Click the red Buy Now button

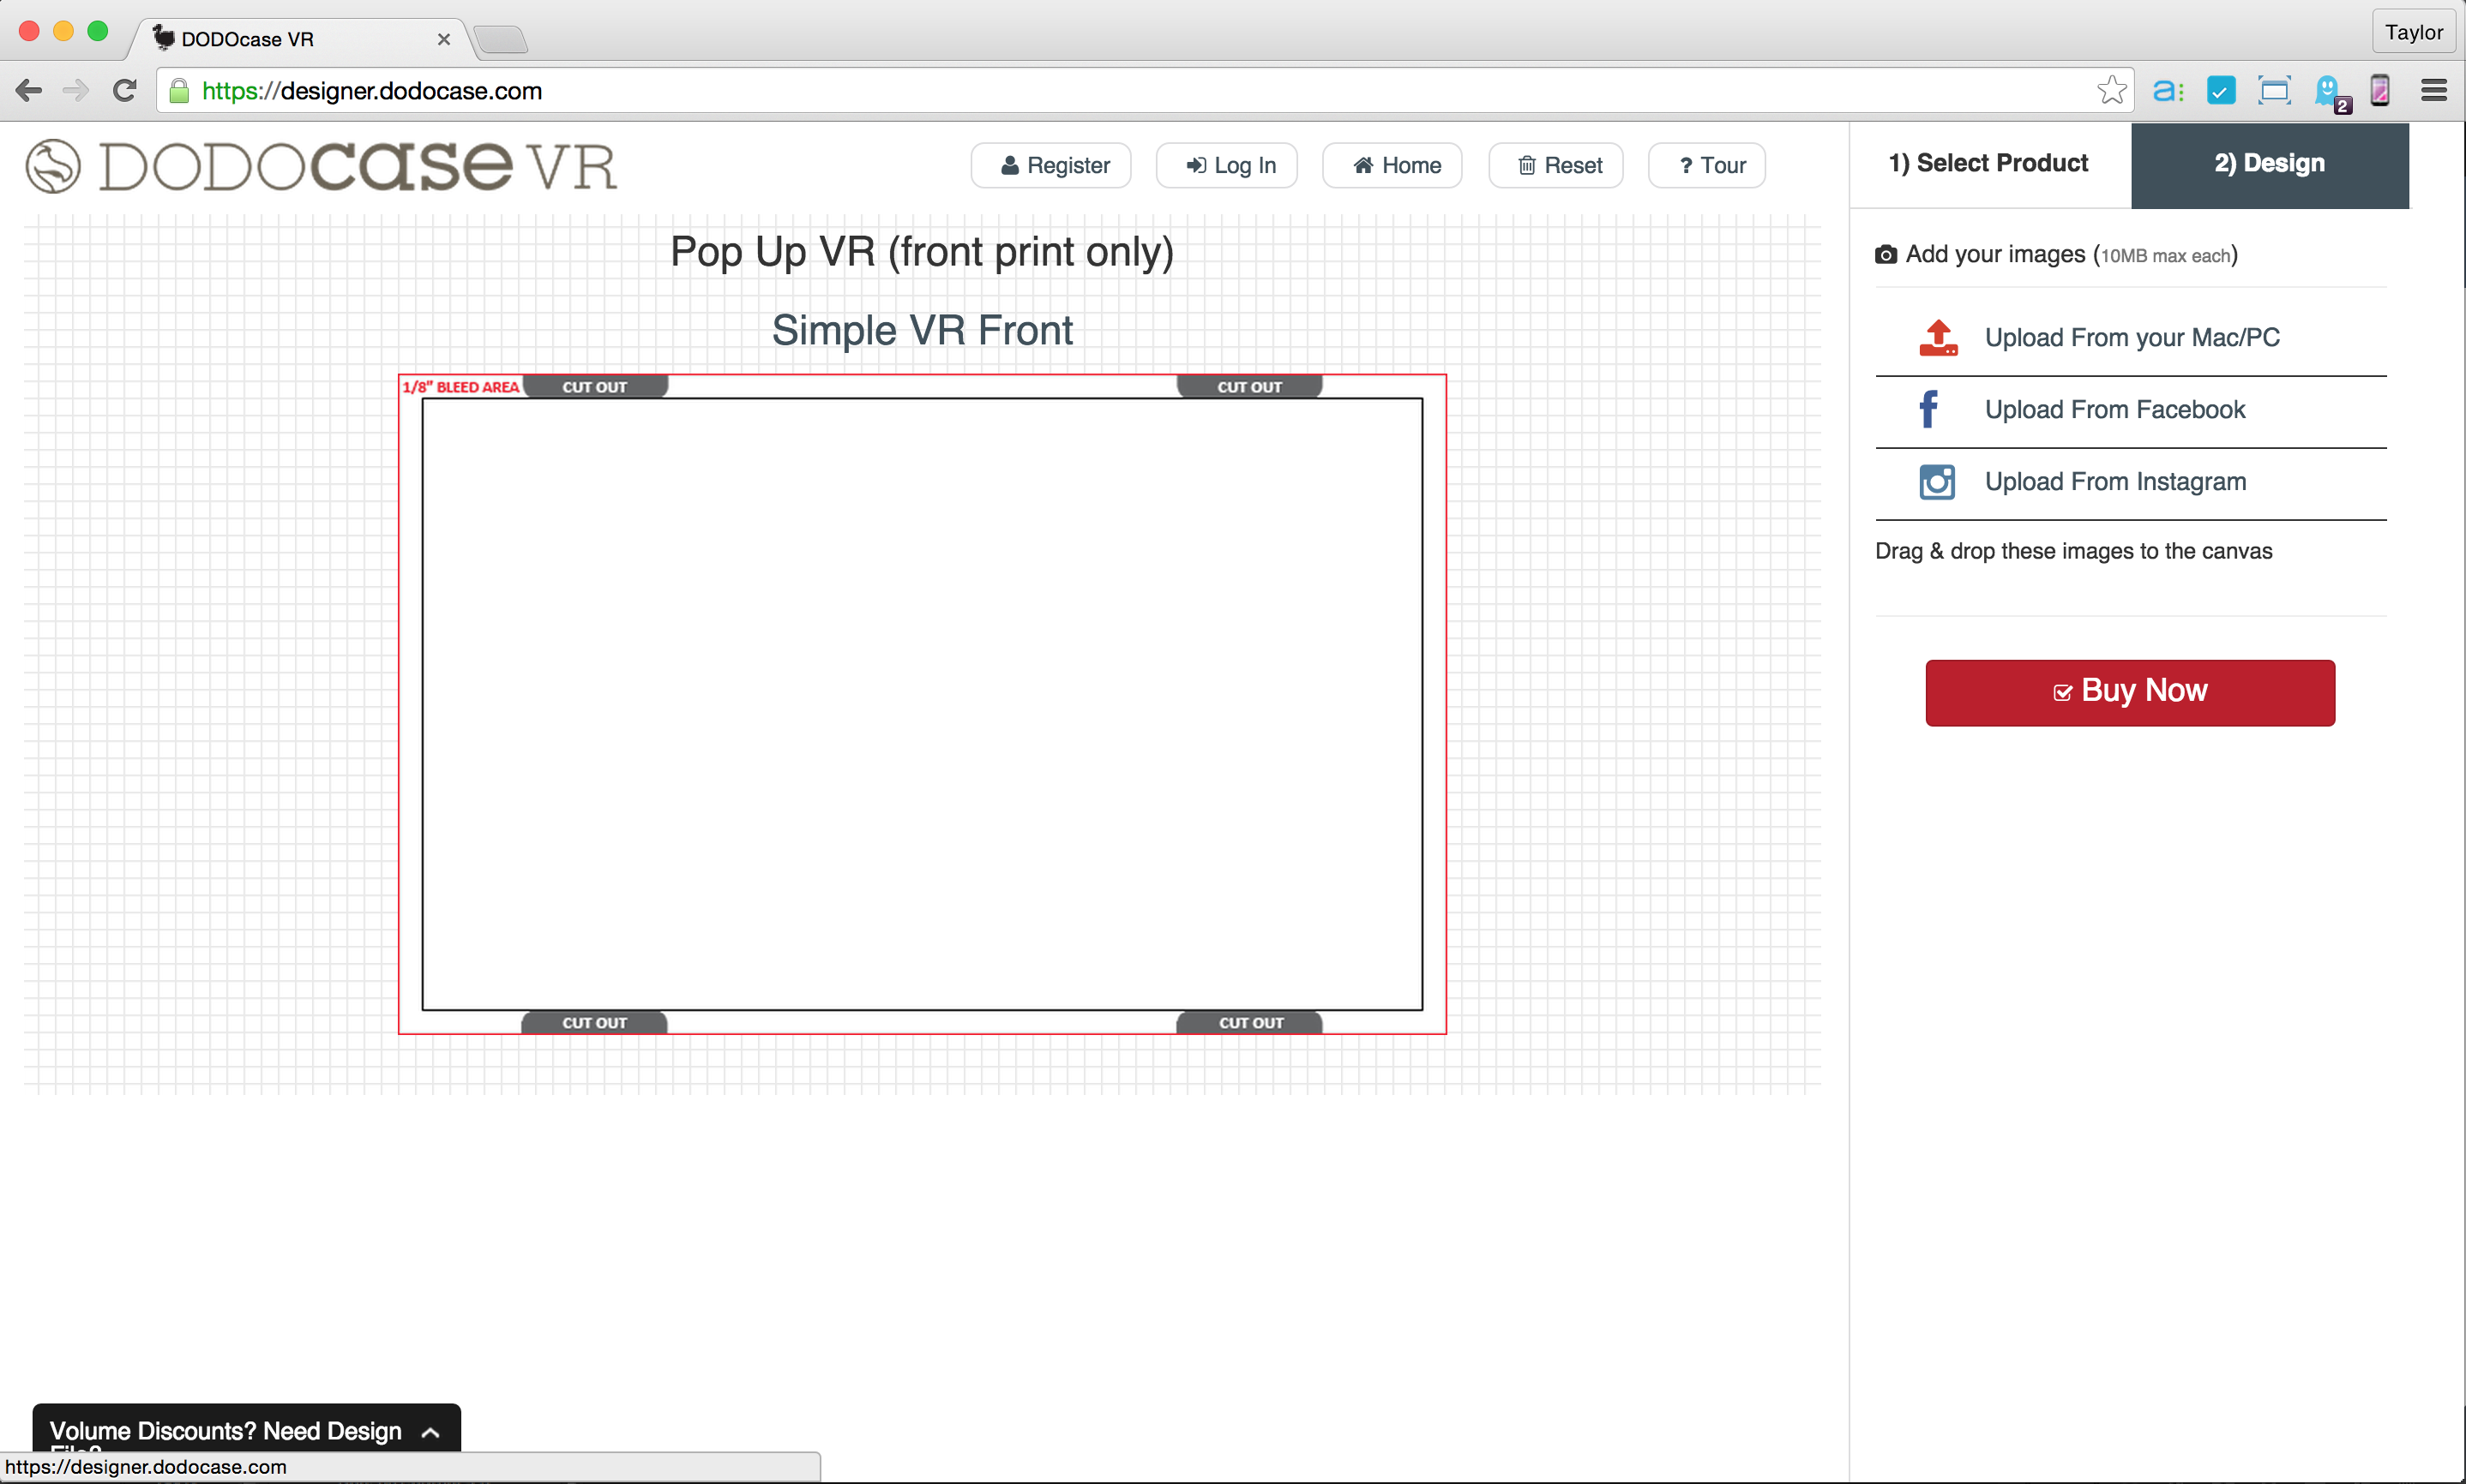(x=2129, y=691)
